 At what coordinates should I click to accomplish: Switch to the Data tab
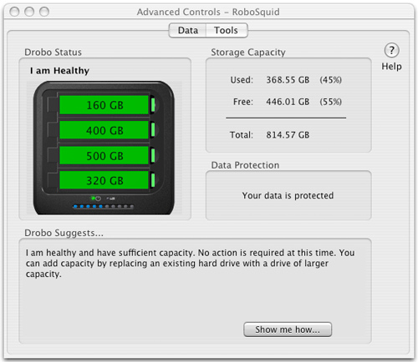188,30
